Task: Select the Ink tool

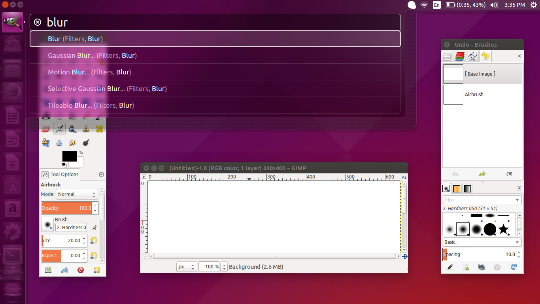Action: 72,129
